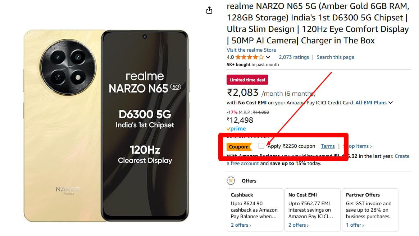Click the realme NARZO N65 product image
The width and height of the screenshot is (419, 236).
(106, 126)
